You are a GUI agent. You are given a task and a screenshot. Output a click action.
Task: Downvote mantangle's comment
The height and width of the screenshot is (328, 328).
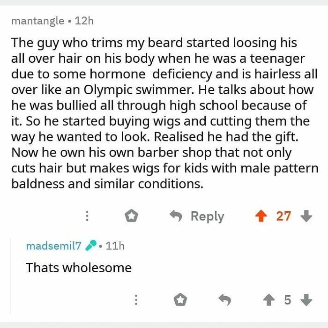pyautogui.click(x=306, y=216)
